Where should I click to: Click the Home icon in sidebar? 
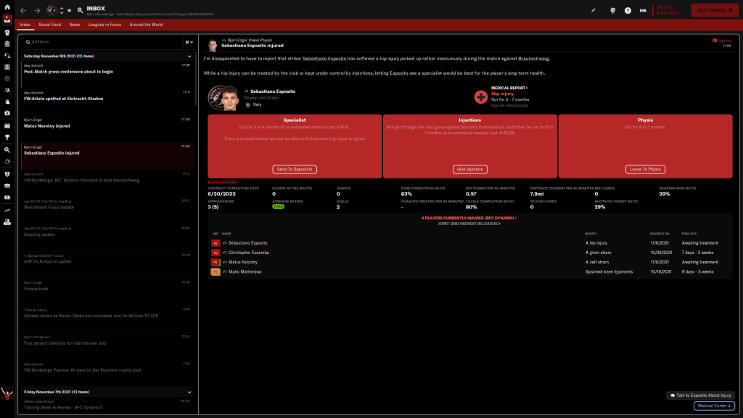(x=7, y=7)
